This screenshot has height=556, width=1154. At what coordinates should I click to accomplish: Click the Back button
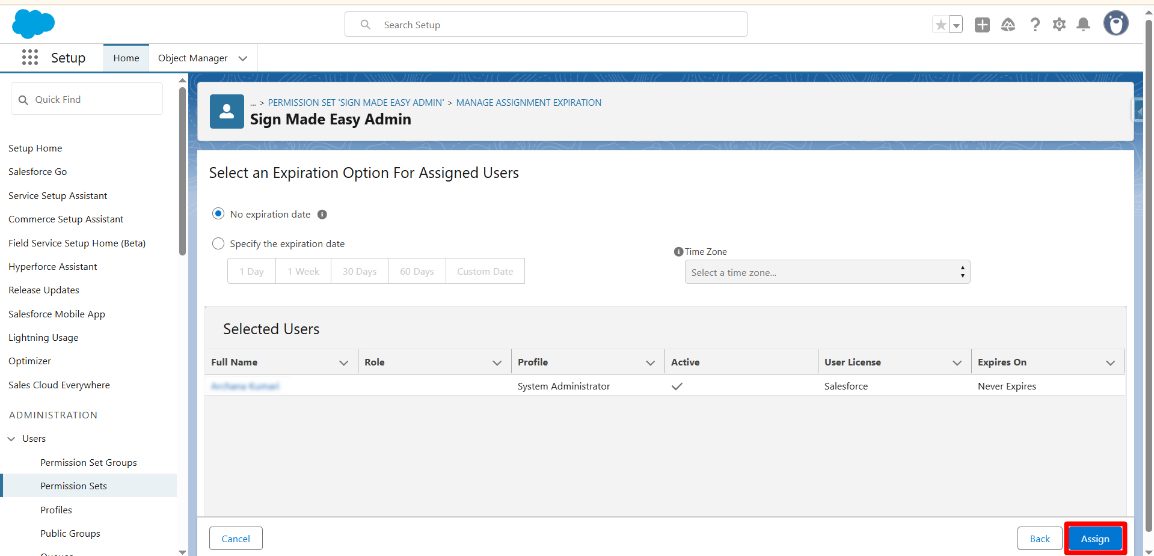tap(1040, 539)
